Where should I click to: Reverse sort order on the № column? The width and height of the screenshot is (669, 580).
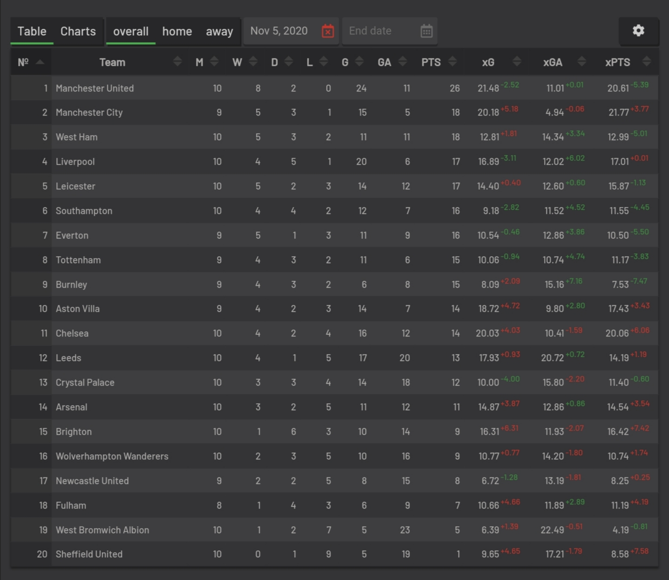point(39,61)
